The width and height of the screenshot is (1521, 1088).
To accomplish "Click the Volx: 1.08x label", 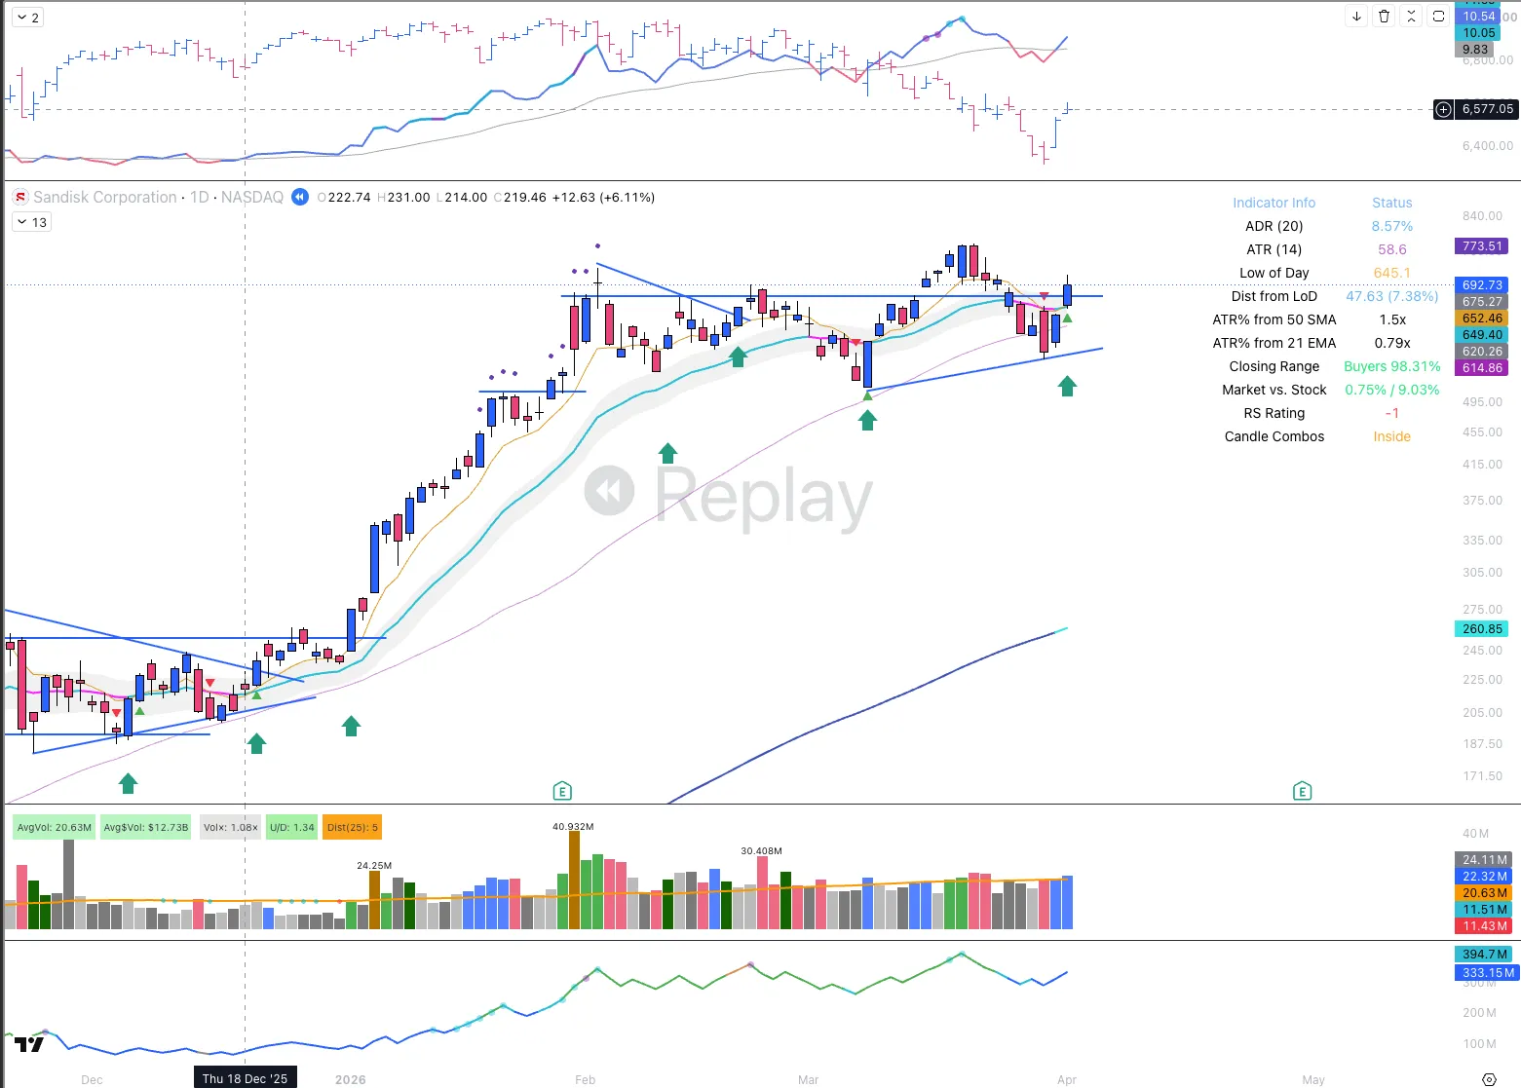I will 231,828.
